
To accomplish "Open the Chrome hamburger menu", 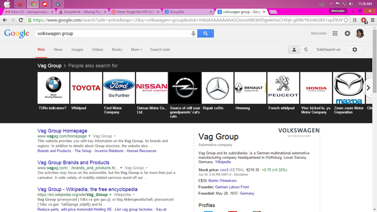I will pos(373,20).
